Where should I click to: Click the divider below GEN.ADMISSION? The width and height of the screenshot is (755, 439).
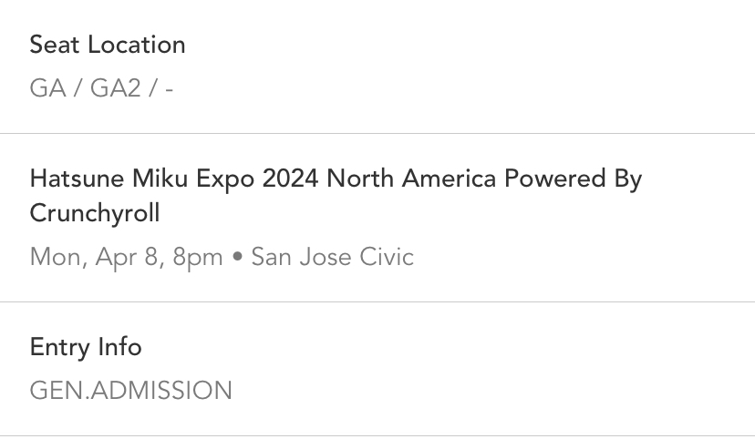(x=377, y=436)
